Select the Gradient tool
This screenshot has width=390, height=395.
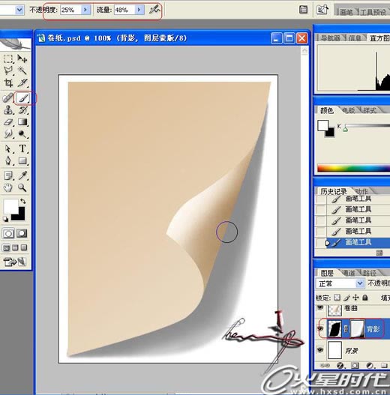click(22, 122)
